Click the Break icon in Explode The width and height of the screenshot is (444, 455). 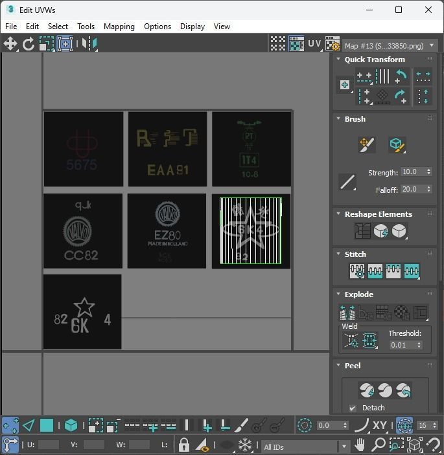[x=347, y=312]
